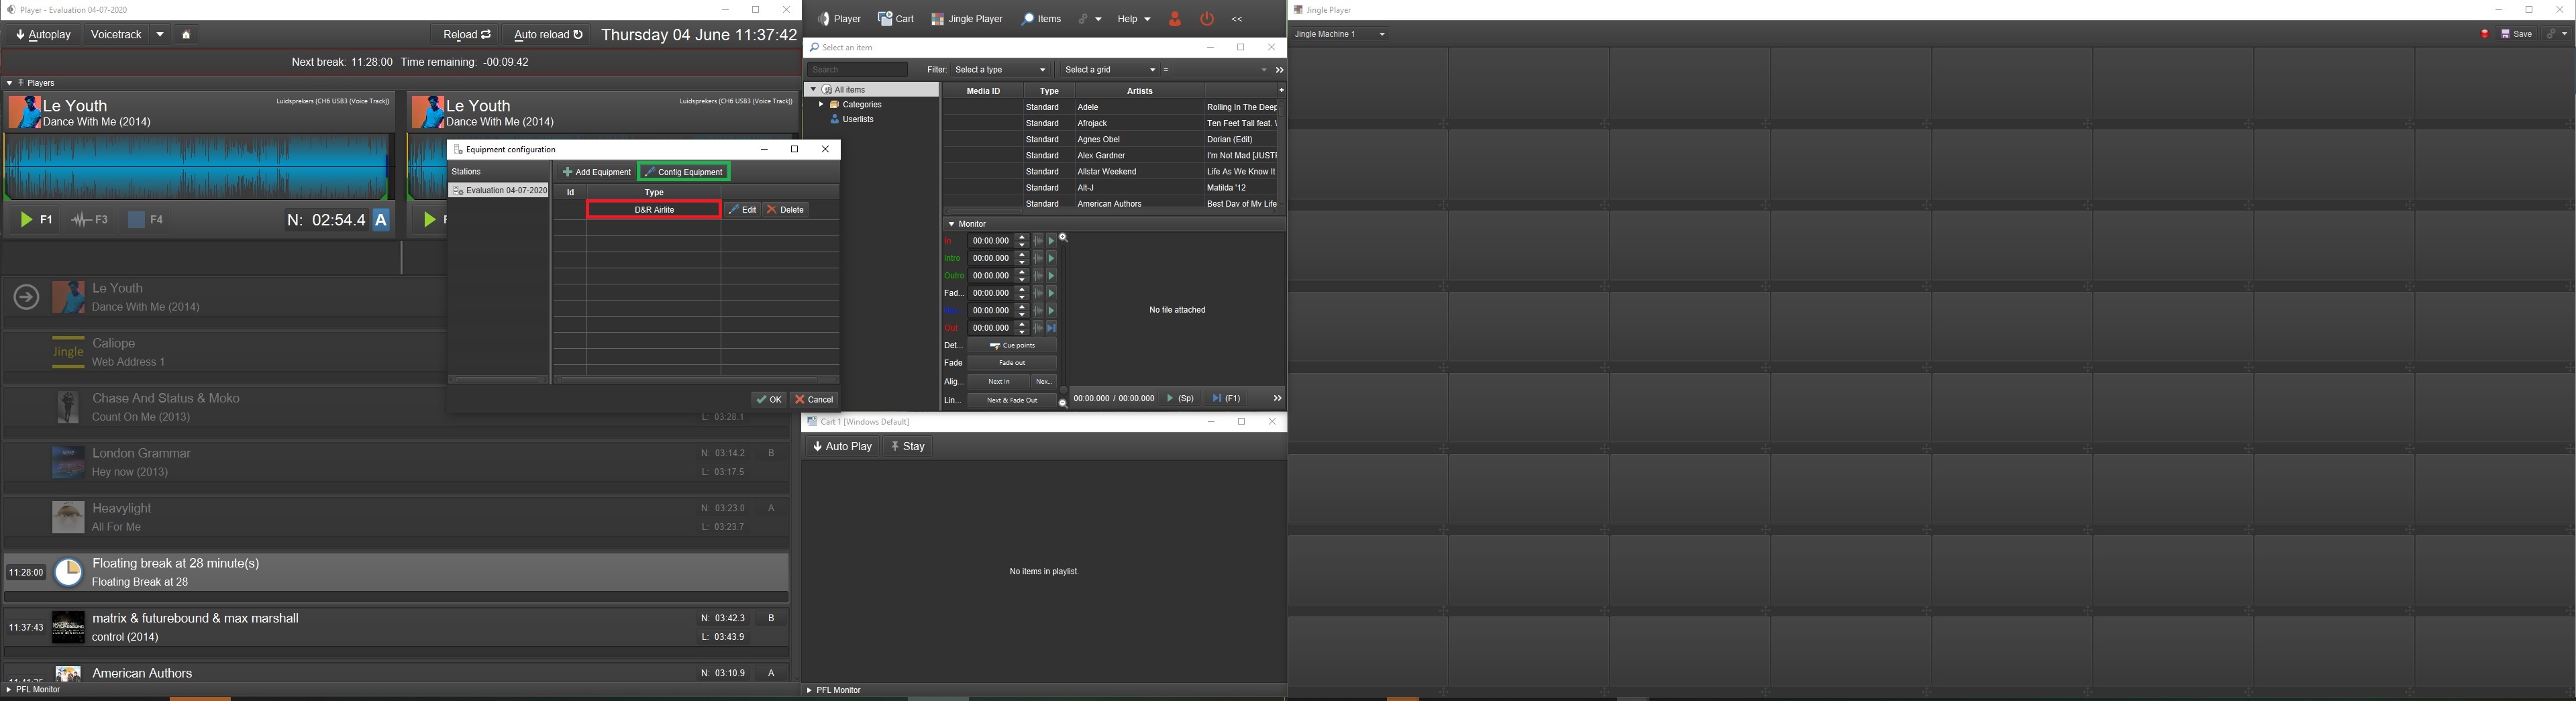The height and width of the screenshot is (701, 2576).
Task: Click the home icon in Player toolbar
Action: (186, 35)
